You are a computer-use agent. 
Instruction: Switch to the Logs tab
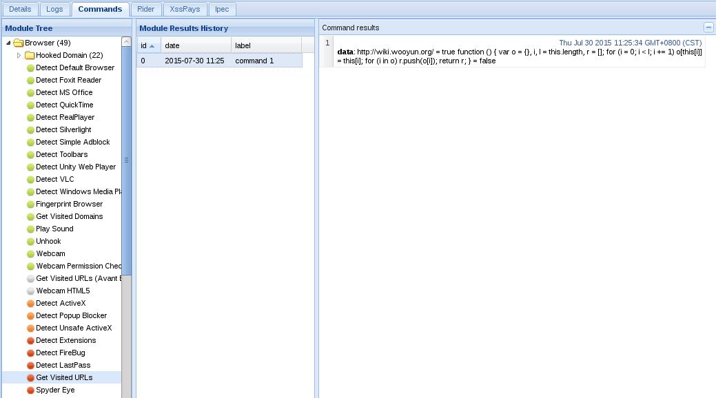pos(54,9)
